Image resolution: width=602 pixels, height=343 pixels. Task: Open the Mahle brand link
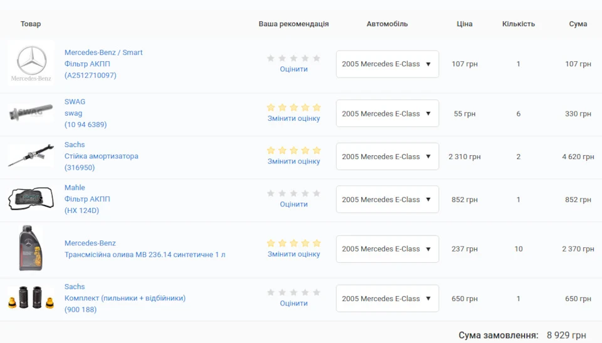coord(75,187)
